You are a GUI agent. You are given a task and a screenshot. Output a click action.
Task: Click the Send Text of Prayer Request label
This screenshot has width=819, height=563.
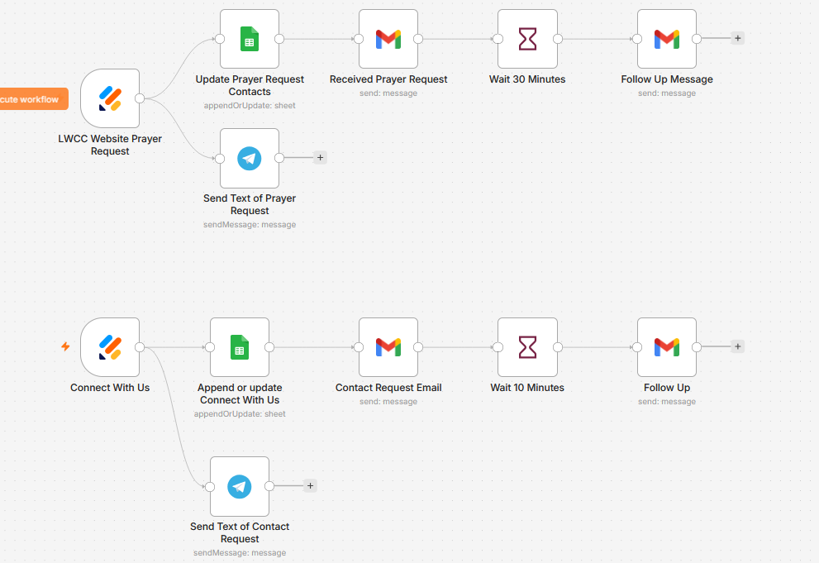click(x=250, y=204)
